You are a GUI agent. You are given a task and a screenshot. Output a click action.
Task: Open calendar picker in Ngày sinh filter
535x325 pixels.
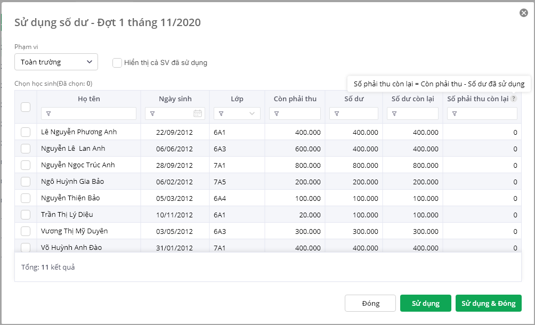coord(198,113)
